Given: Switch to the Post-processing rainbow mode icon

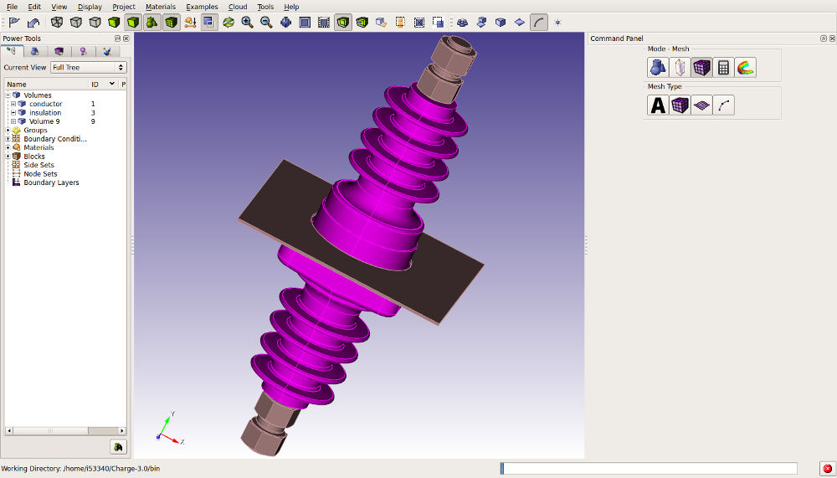Looking at the screenshot, I should click(x=745, y=68).
